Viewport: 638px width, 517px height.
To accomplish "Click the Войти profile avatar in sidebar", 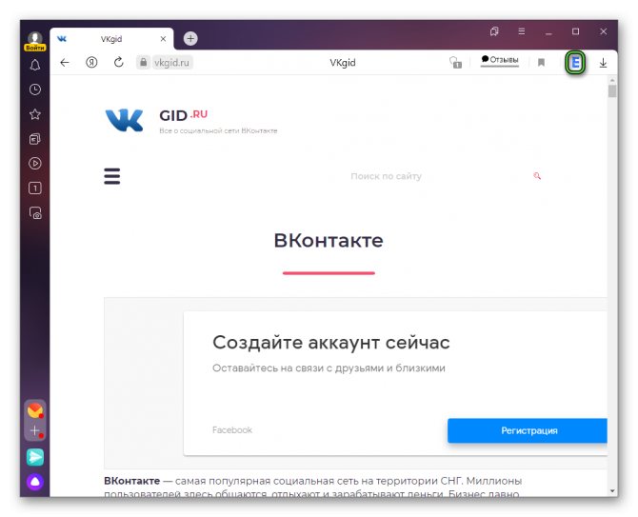I will tap(35, 42).
